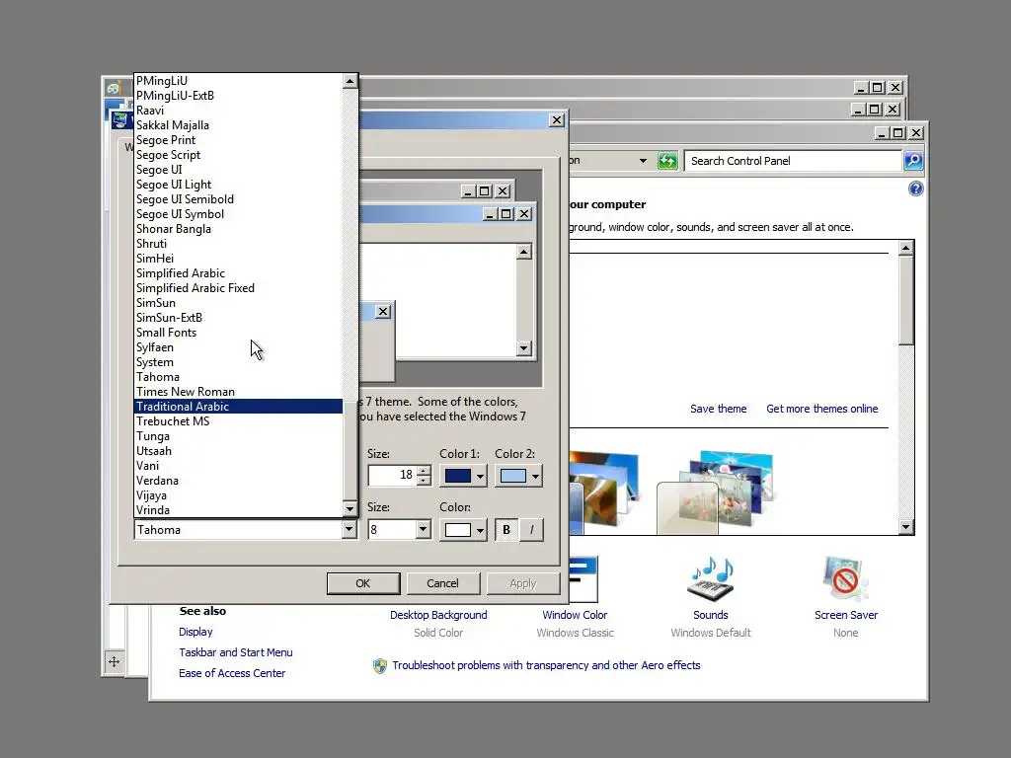
Task: Decrease the Size 18 spinner value
Action: point(424,481)
